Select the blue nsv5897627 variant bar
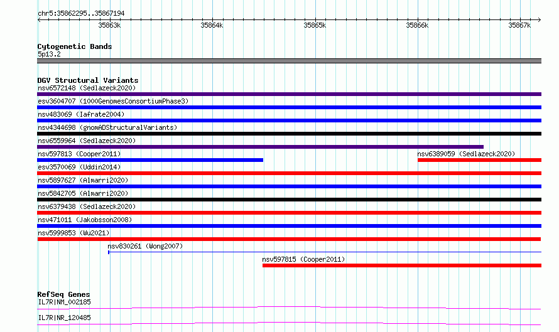This screenshot has height=332, width=559. coord(289,186)
